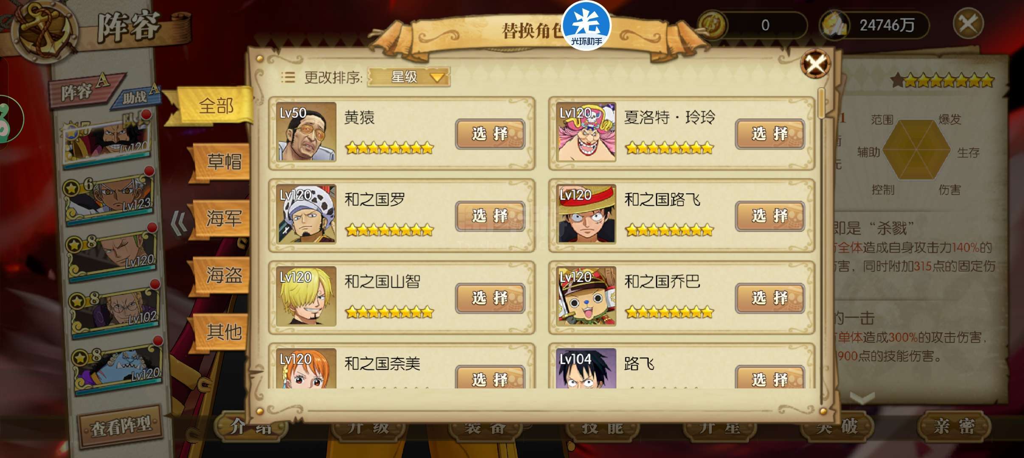Image resolution: width=1024 pixels, height=458 pixels.
Task: Click 选择 next to 和之国山智
Action: [490, 298]
